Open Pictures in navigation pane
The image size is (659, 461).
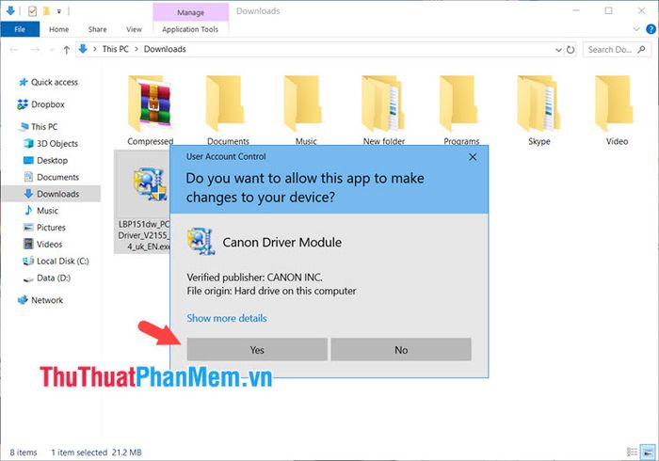(x=51, y=228)
